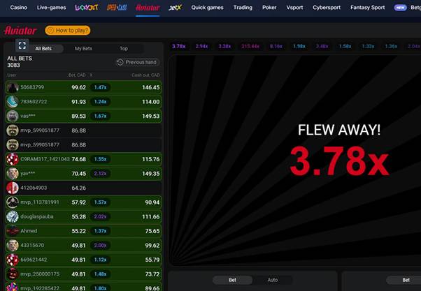
Task: Open Fantasy Sport section
Action: tap(367, 8)
